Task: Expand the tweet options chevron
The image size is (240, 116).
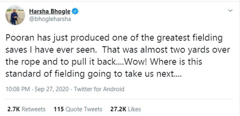Action: (x=230, y=10)
